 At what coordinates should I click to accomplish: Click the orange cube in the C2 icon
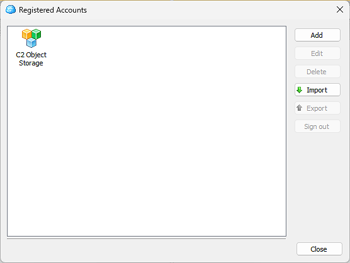click(x=26, y=35)
